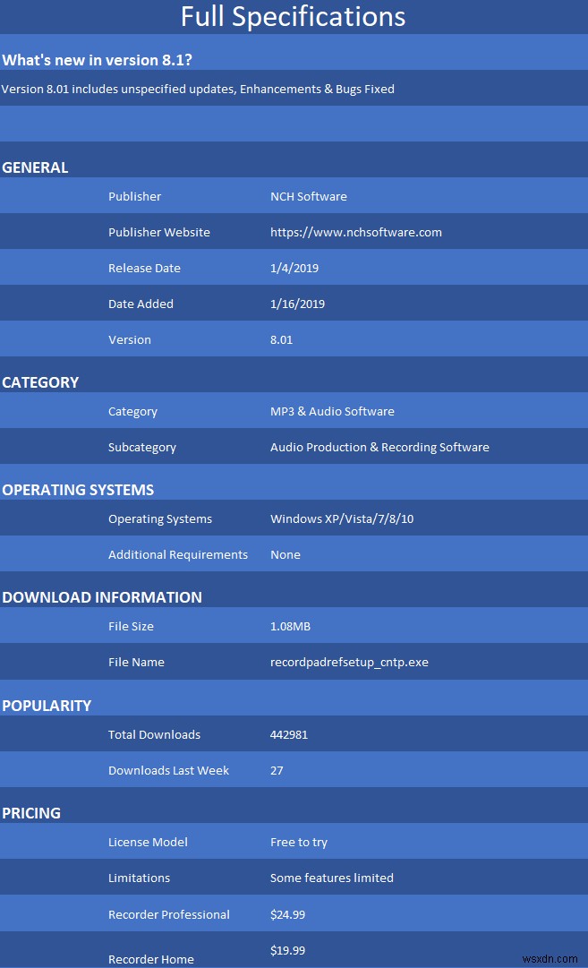Select the 442981 total downloads value
This screenshot has height=968, width=588.
pyautogui.click(x=289, y=734)
